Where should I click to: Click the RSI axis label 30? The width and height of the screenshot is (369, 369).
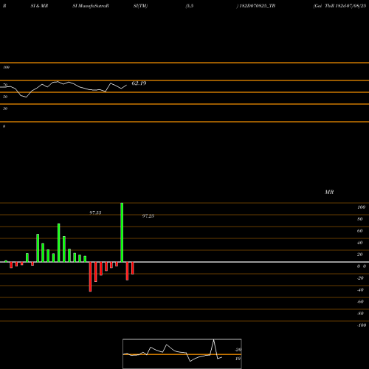pyautogui.click(x=5, y=108)
